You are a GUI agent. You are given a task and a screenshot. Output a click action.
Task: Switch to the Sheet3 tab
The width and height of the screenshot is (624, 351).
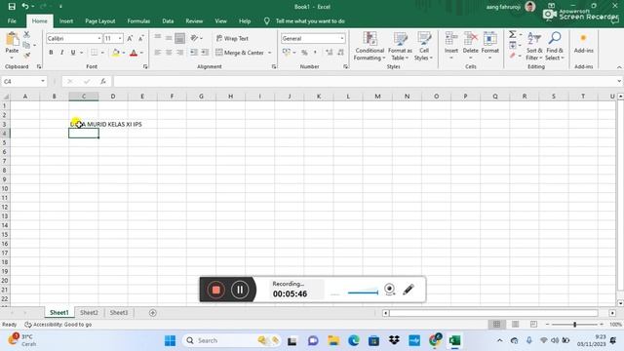click(x=119, y=313)
